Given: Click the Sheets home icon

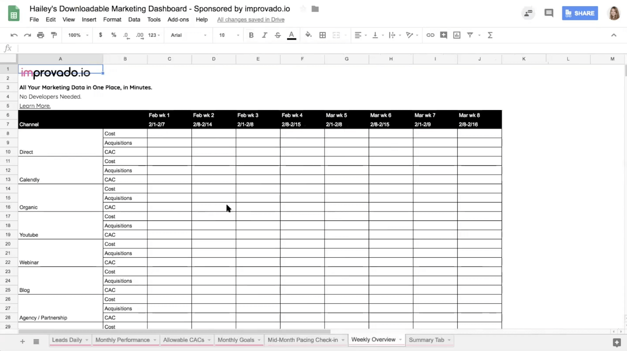Looking at the screenshot, I should (14, 13).
